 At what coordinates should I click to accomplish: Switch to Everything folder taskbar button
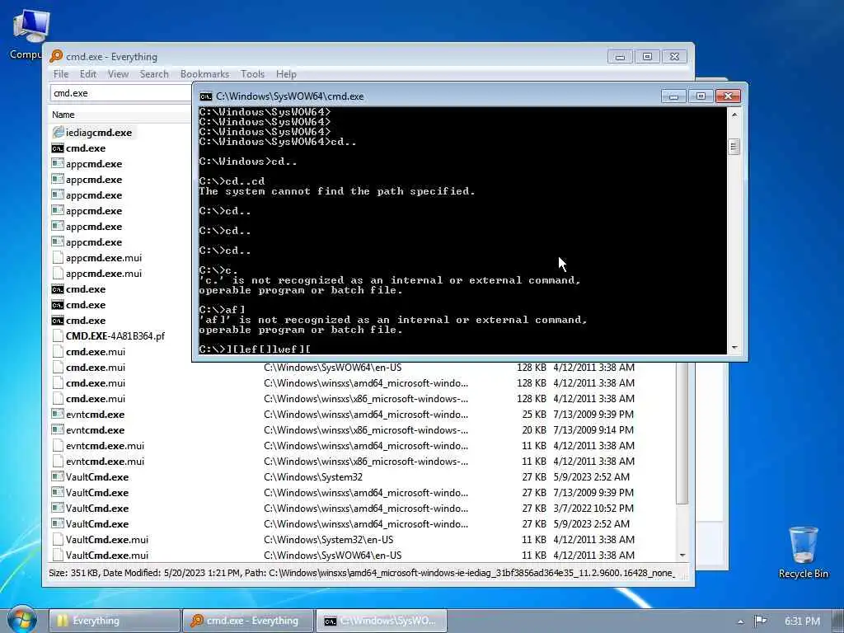pyautogui.click(x=115, y=621)
